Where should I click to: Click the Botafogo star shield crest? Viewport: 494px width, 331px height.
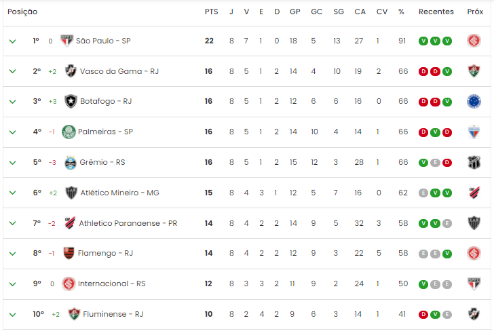[71, 102]
